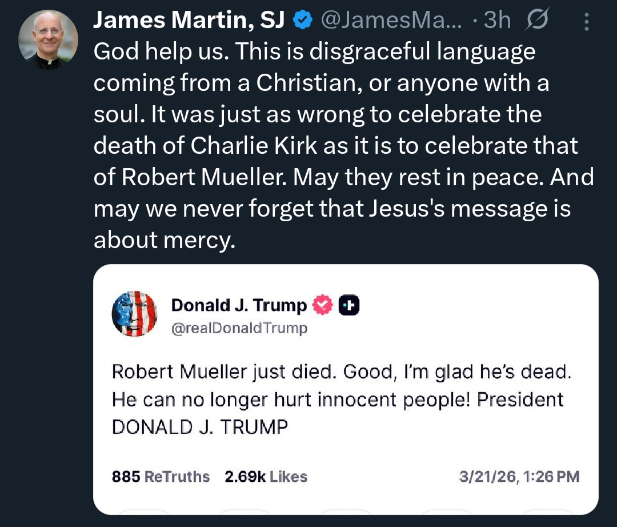
Task: Open the @realDonaldTrump handle
Action: tap(239, 328)
